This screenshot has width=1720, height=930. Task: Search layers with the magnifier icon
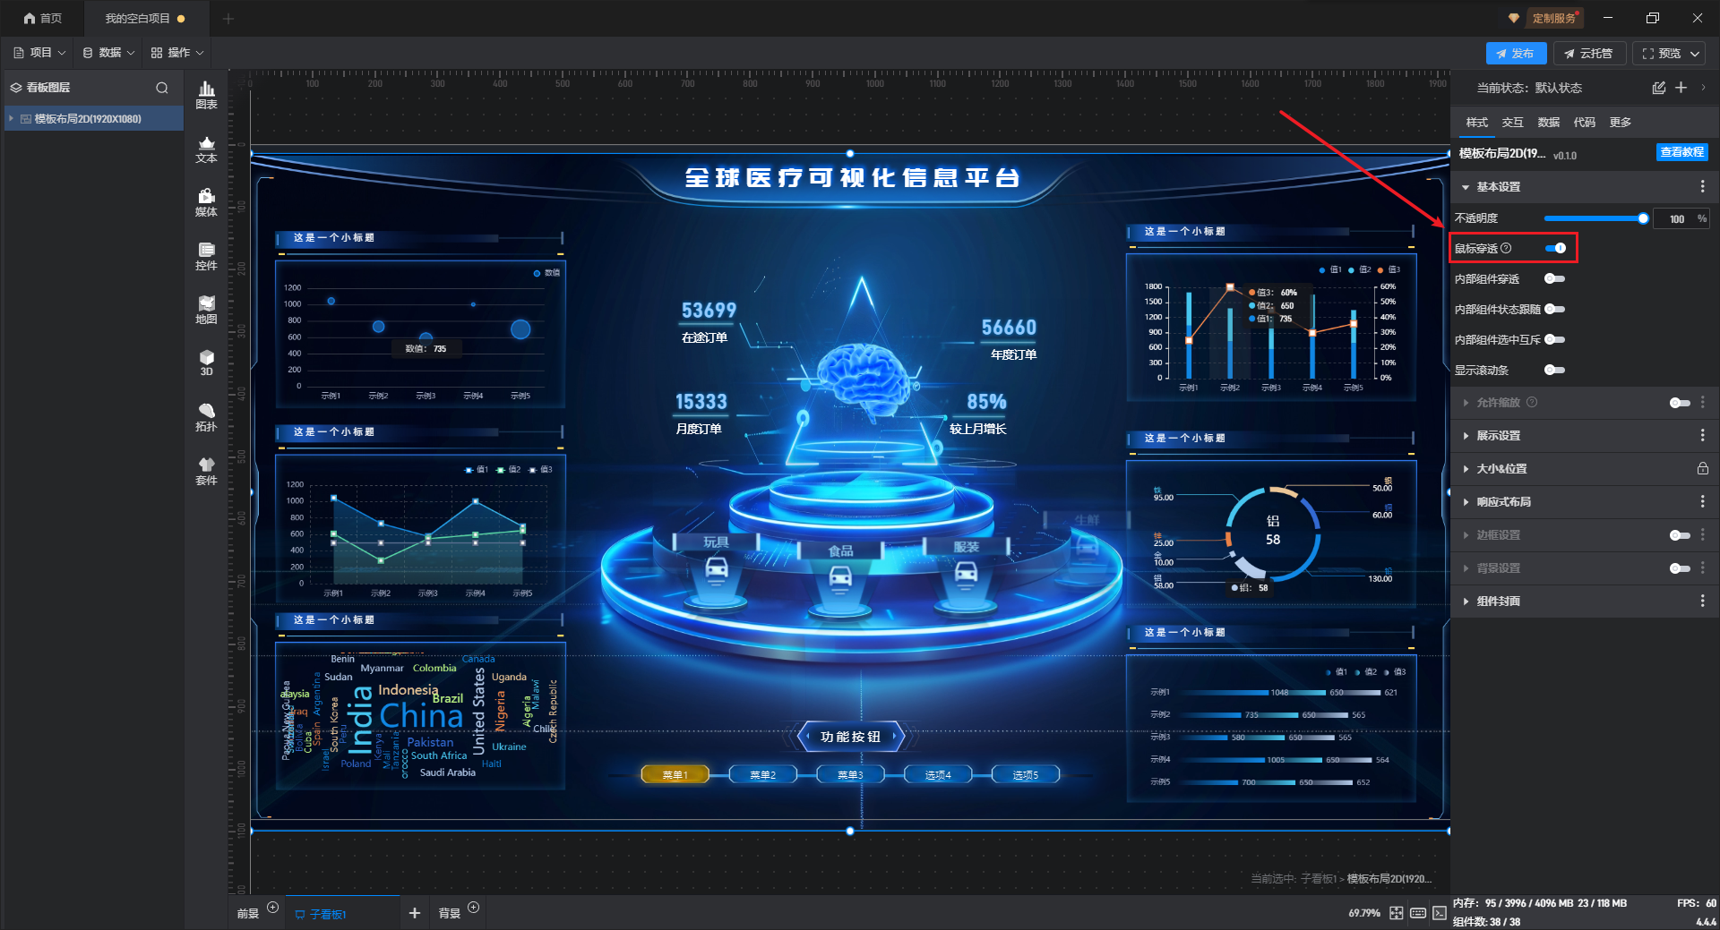pyautogui.click(x=162, y=88)
